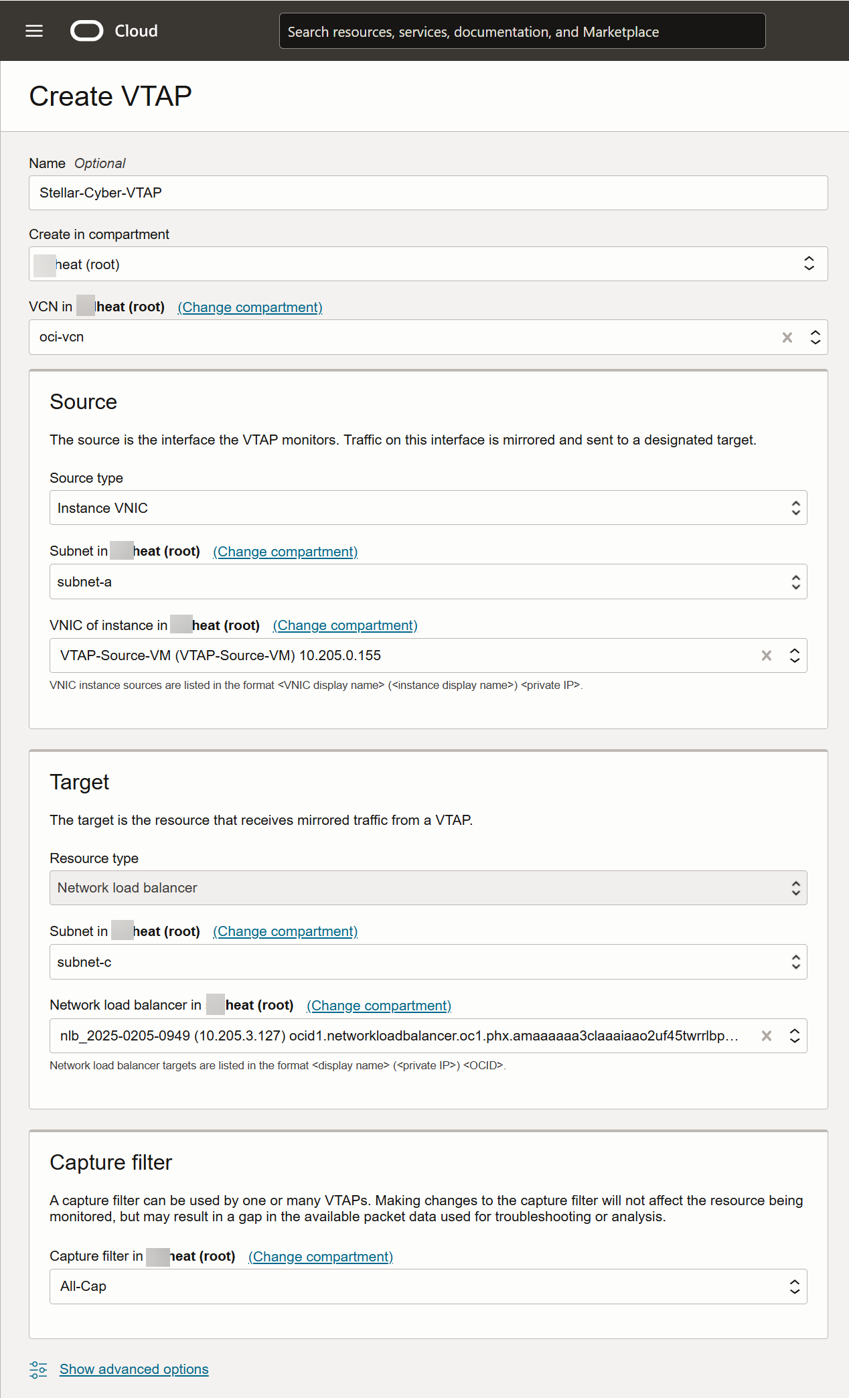
Task: Expand the subnet-c target subnet dropdown
Action: [x=795, y=962]
